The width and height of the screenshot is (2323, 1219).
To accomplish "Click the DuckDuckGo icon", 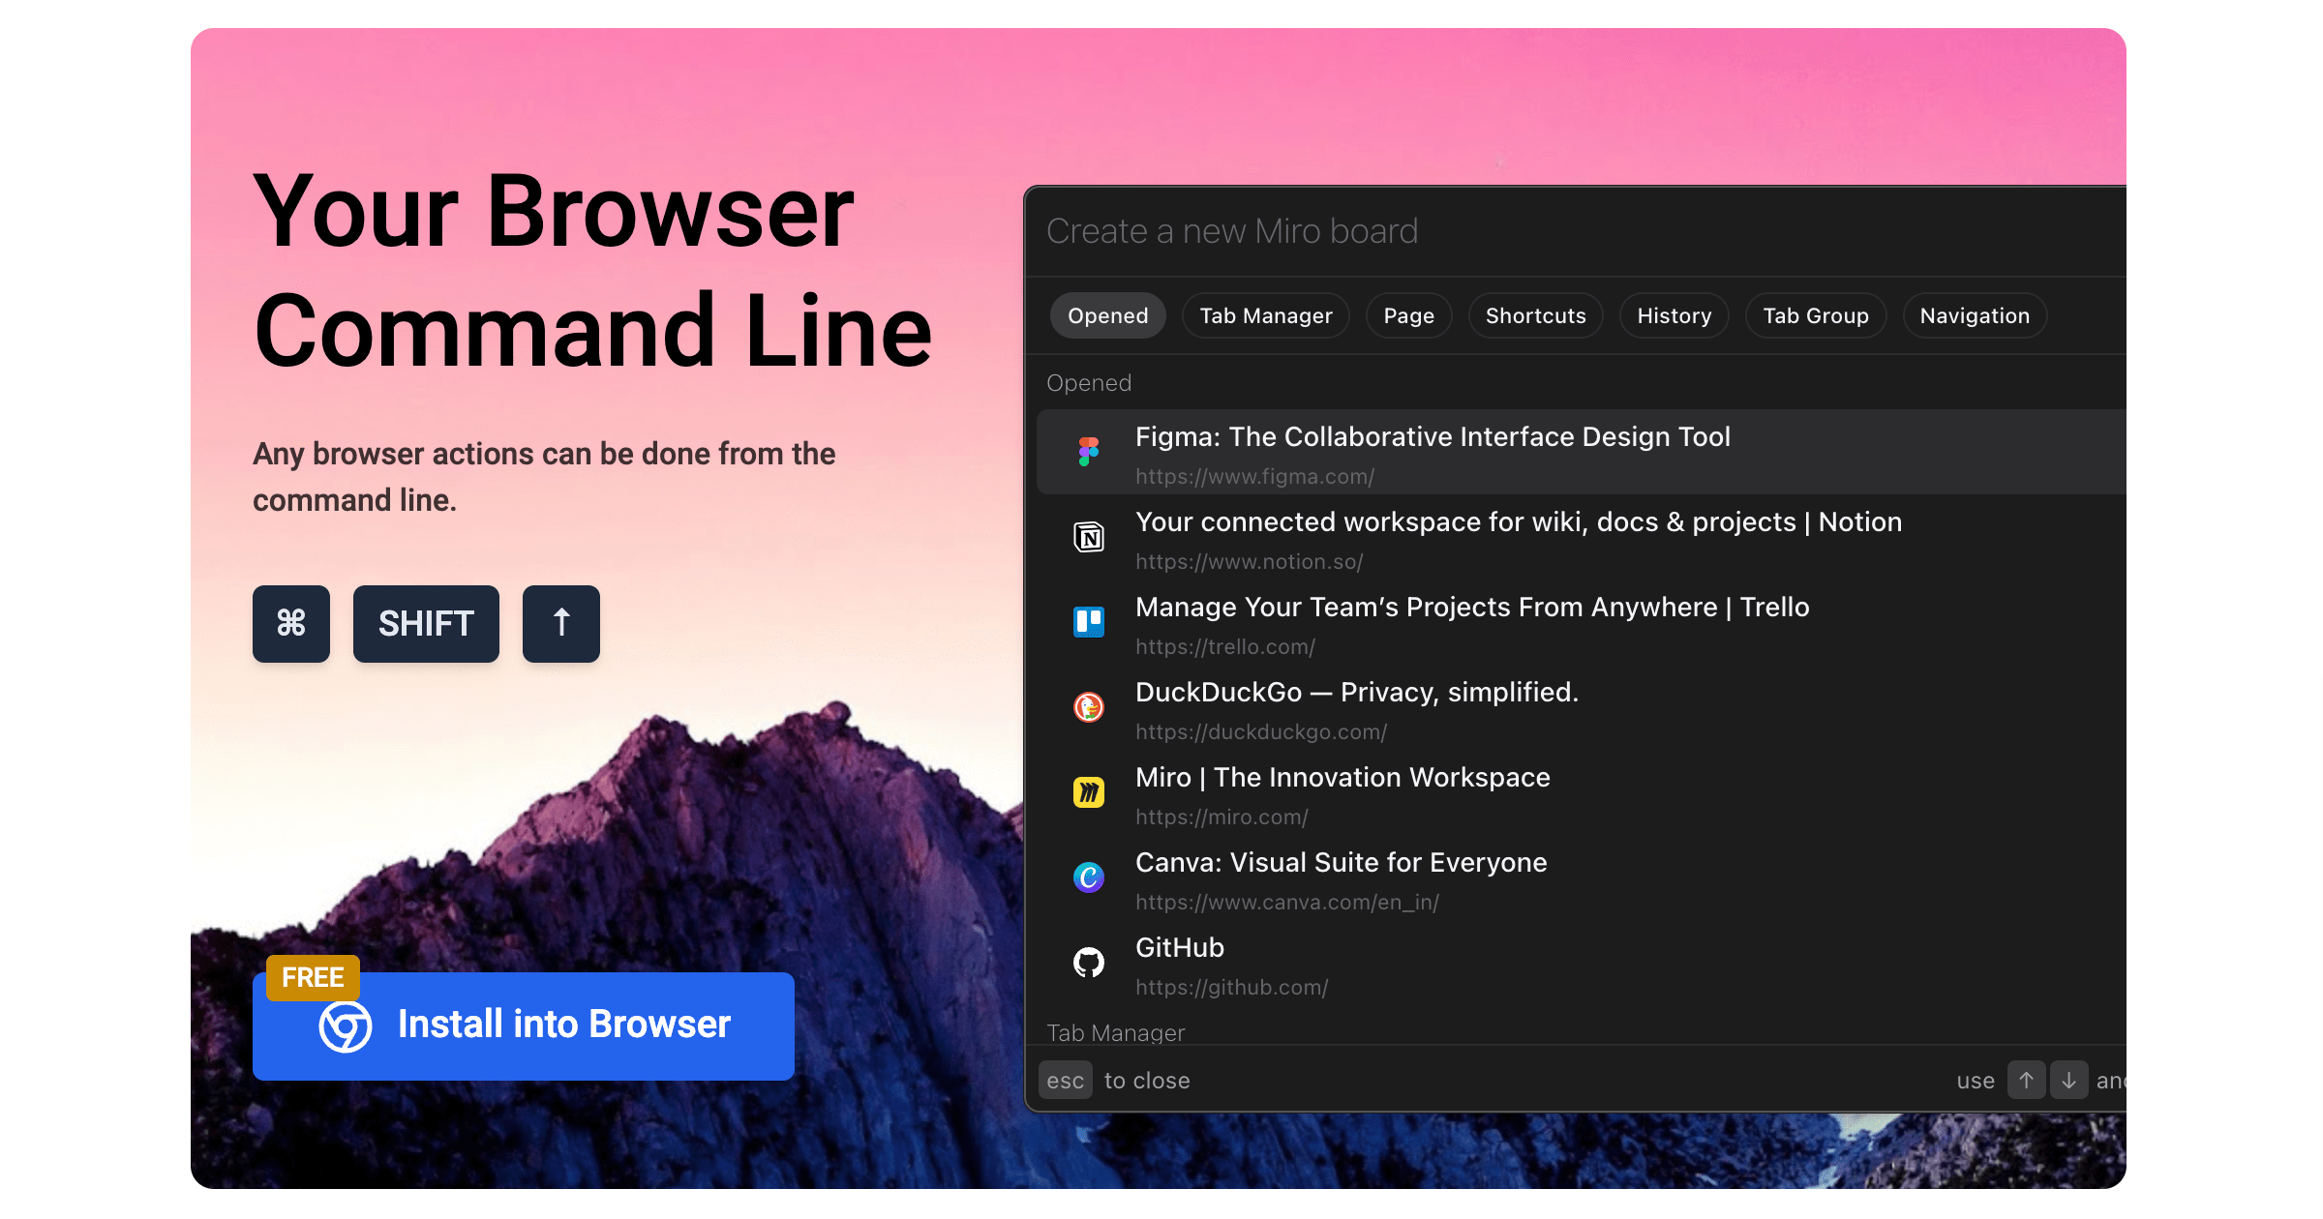I will click(1088, 708).
